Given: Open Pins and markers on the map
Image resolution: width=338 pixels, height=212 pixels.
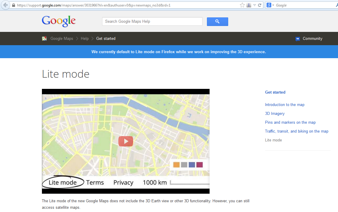Looking at the screenshot, I should click(x=290, y=123).
